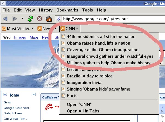This screenshot has height=122, width=165.
Task: Open the Tools menu
Action: 88,10
